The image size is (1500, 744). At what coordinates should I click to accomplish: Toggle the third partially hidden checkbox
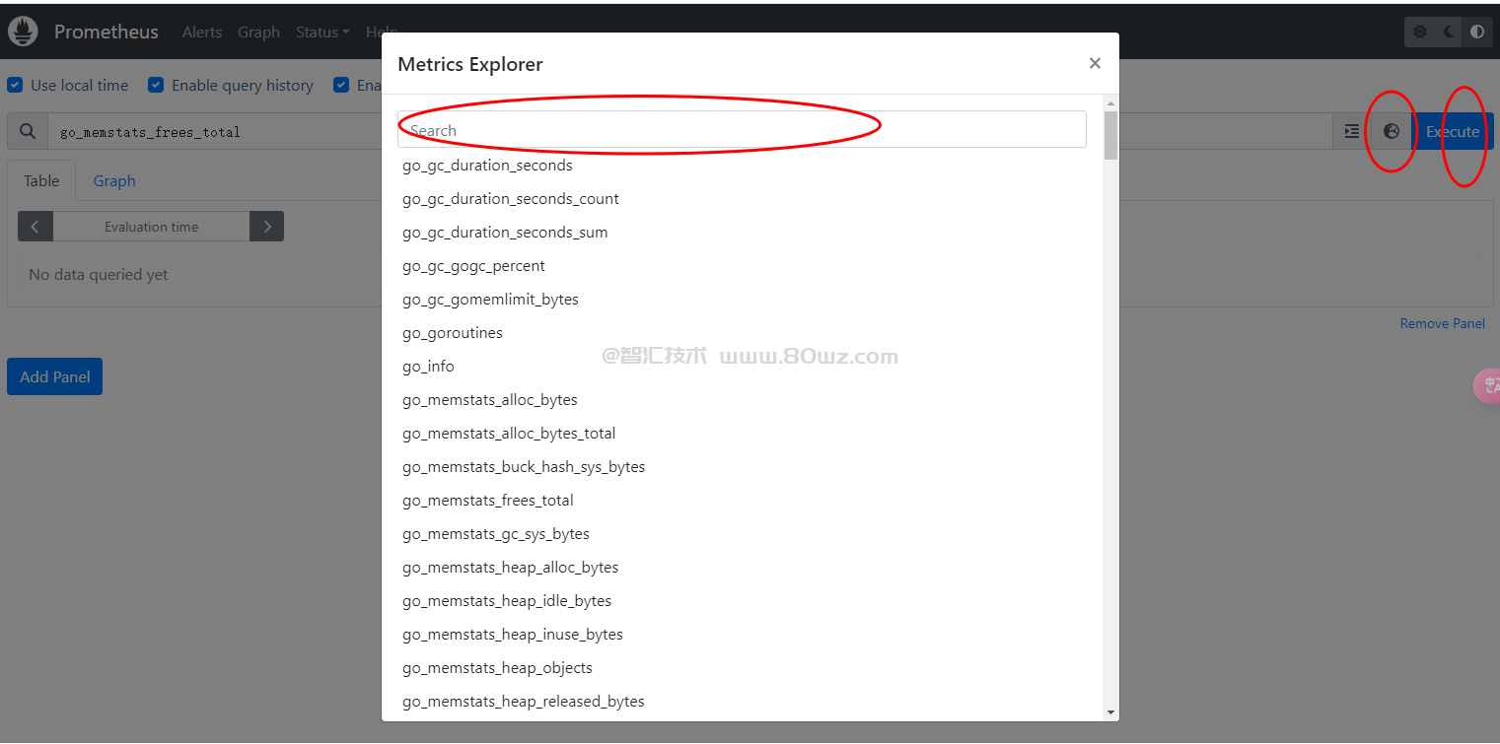point(341,86)
